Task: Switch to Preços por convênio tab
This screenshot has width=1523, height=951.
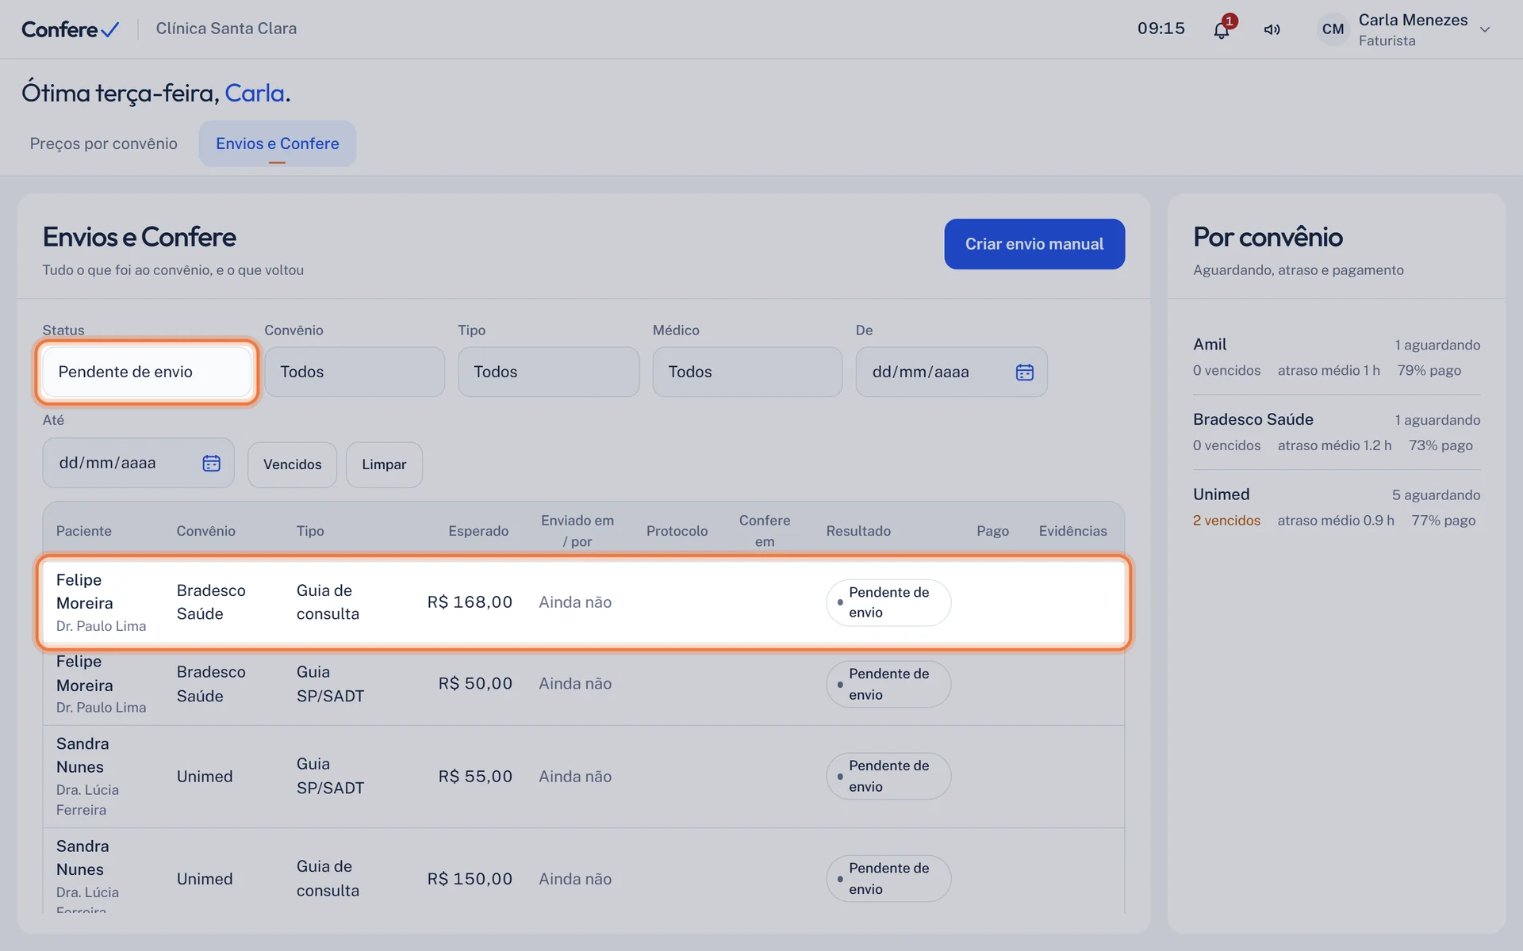Action: (x=104, y=143)
